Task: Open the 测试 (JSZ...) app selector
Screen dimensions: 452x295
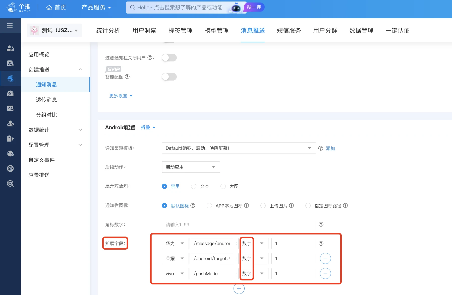Action: pos(54,30)
